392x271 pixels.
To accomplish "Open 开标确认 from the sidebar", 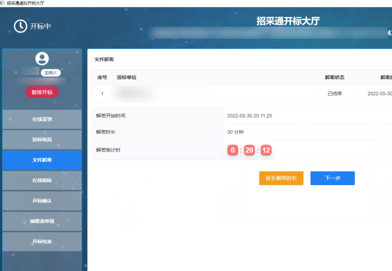I will [42, 201].
